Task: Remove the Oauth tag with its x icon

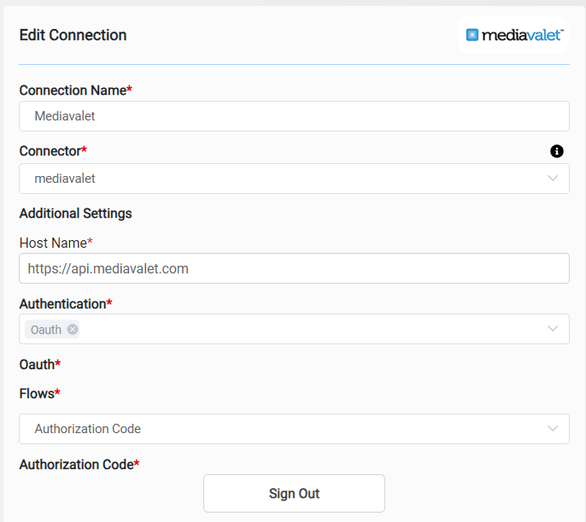Action: pyautogui.click(x=73, y=330)
